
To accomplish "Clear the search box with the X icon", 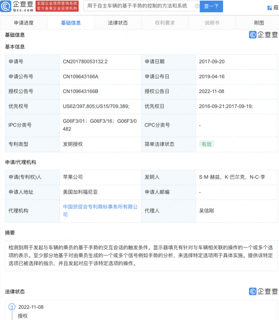I will click(x=197, y=6).
